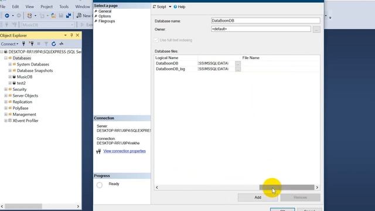Click the Save icon in main toolbar
This screenshot has height=211, width=375.
pyautogui.click(x=61, y=16)
